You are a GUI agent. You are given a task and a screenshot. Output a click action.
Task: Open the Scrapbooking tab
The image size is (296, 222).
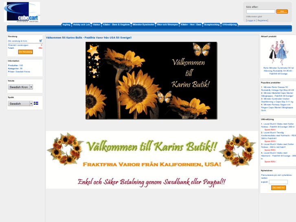[212, 24]
